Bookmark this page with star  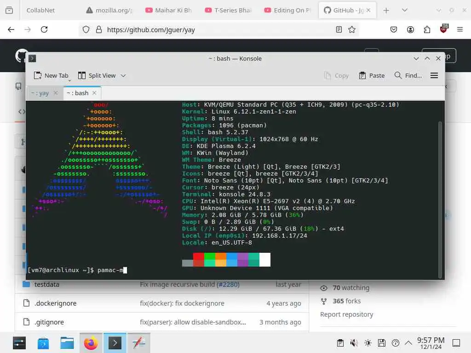[x=352, y=29]
